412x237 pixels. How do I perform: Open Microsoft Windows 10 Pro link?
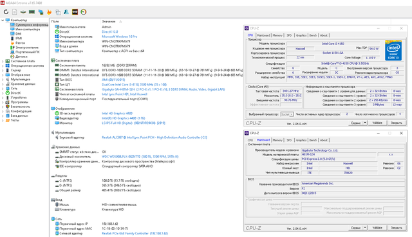tap(120, 37)
